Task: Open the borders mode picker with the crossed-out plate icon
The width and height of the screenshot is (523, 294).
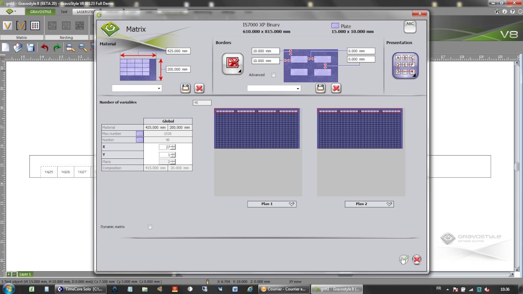Action: coord(232,64)
